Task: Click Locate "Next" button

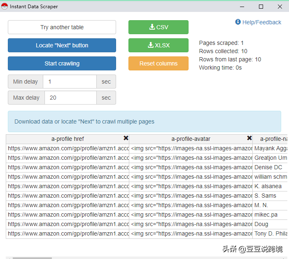Action: (62, 45)
